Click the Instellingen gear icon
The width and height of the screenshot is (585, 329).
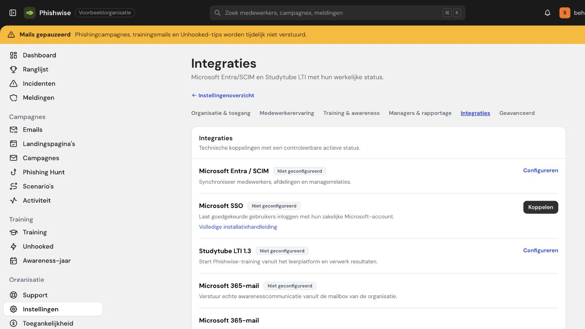point(14,309)
